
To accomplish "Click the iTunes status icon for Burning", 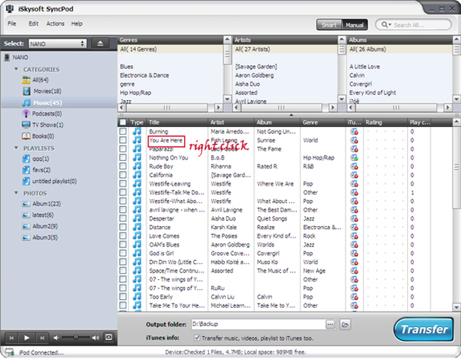I will coord(354,132).
